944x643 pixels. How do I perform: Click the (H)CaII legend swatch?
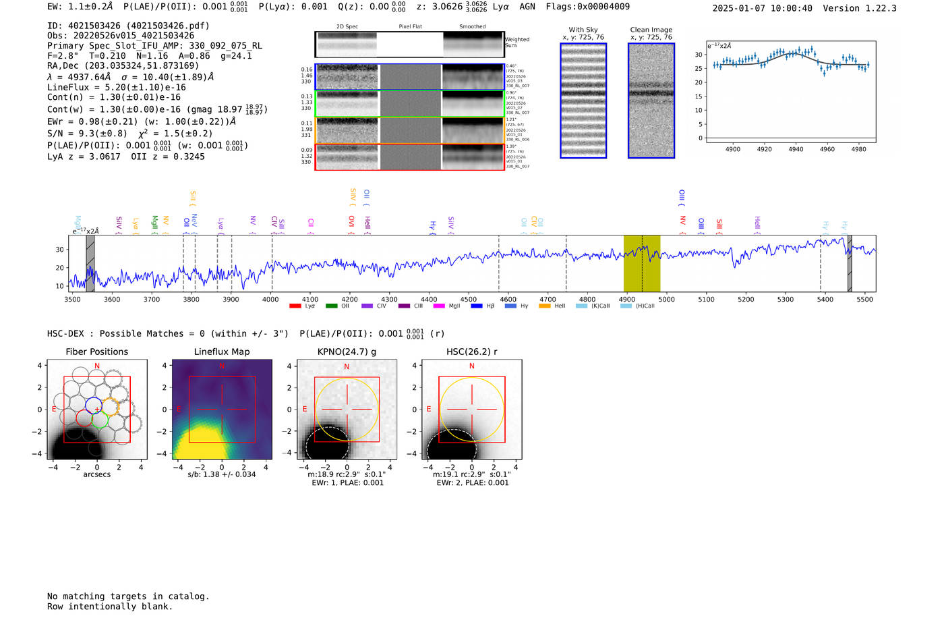626,306
